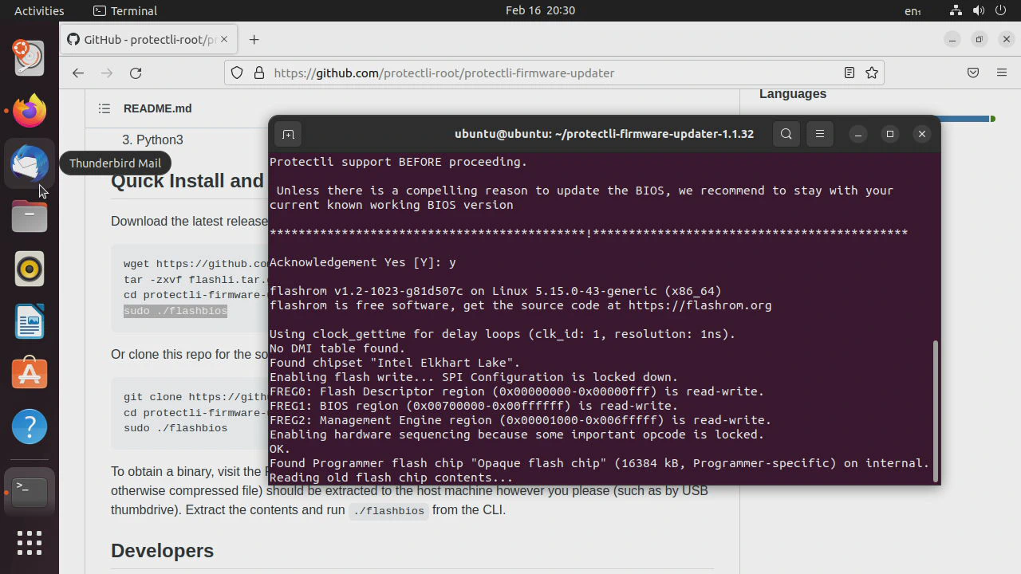
Task: Click the 'Acknowledgement Yes [Y]: y' line
Action: point(363,262)
